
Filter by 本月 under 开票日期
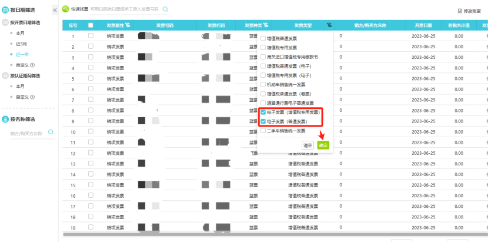[20, 33]
